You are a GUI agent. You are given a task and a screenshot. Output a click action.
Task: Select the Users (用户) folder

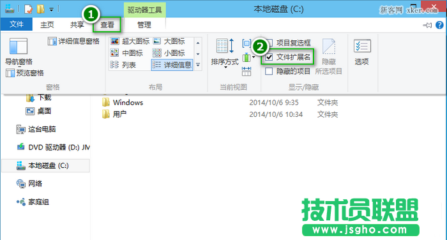pos(120,114)
